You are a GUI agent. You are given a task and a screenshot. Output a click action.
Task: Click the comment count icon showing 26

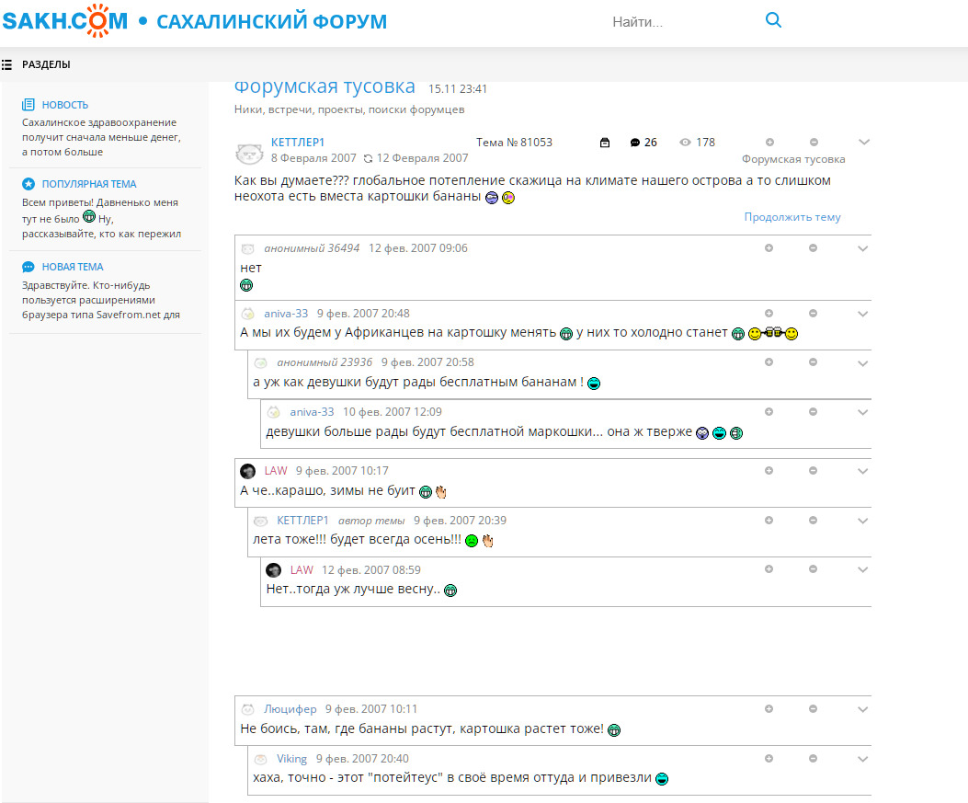click(634, 143)
